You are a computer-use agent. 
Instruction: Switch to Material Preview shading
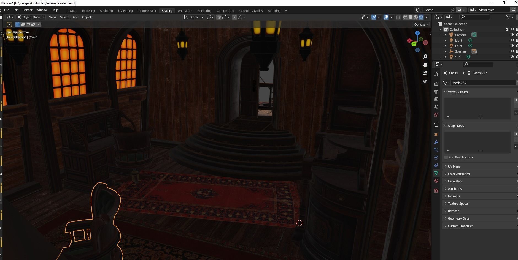[416, 17]
